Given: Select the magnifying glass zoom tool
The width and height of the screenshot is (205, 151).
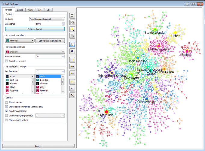Looking at the screenshot, I should (x=72, y=16).
